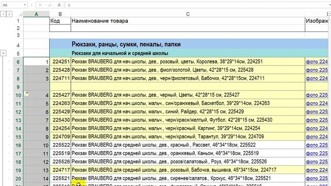Click the Тарантул backpack name cell
The height and width of the screenshot is (186, 331).
coord(188,136)
